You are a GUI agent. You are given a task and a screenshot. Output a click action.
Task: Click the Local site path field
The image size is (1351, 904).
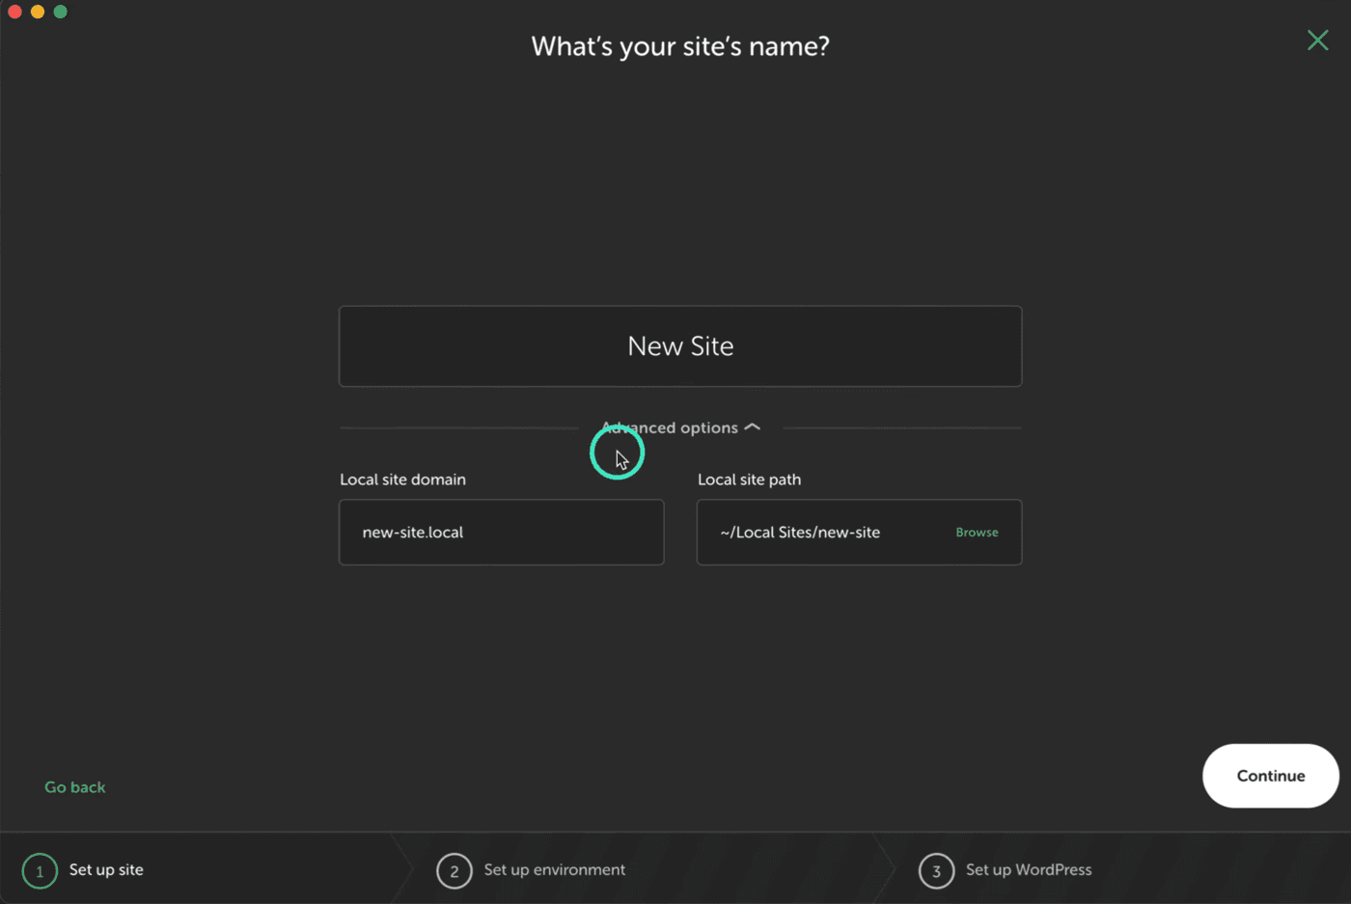[830, 532]
